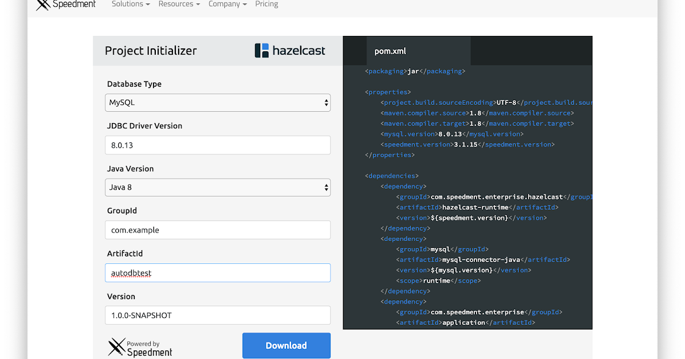Click the packaging jar line in pom.xml
The image size is (685, 359).
point(415,71)
